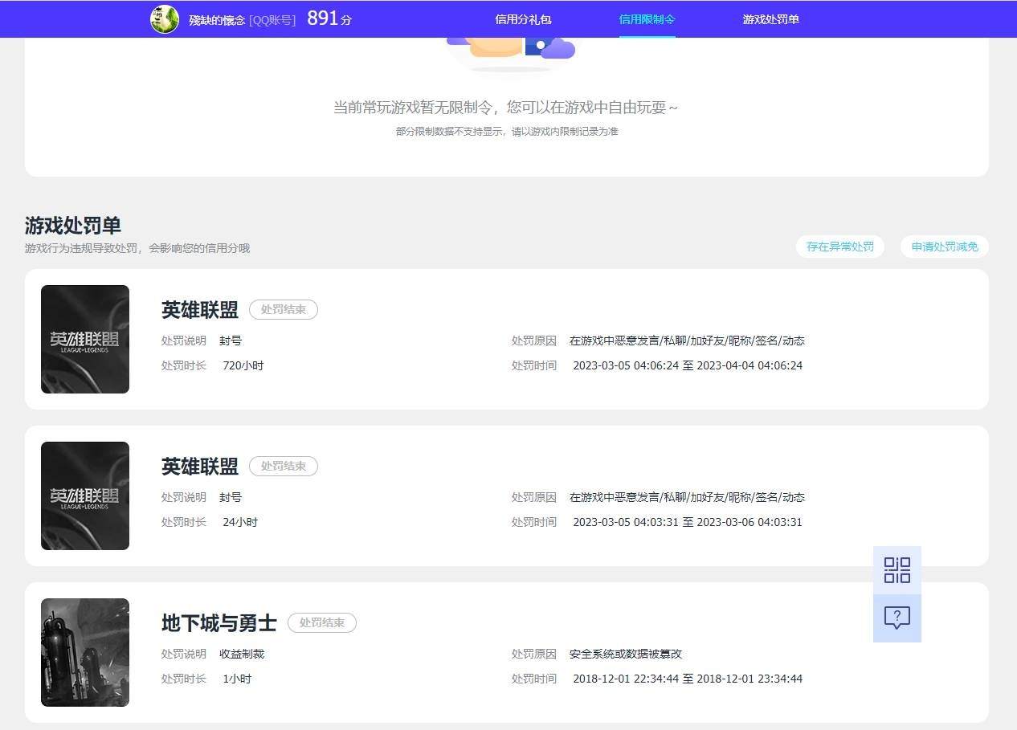Viewport: 1017px width, 730px height.
Task: Click 处罚结束 badge on the 720小时 英雄联盟 card
Action: click(284, 309)
